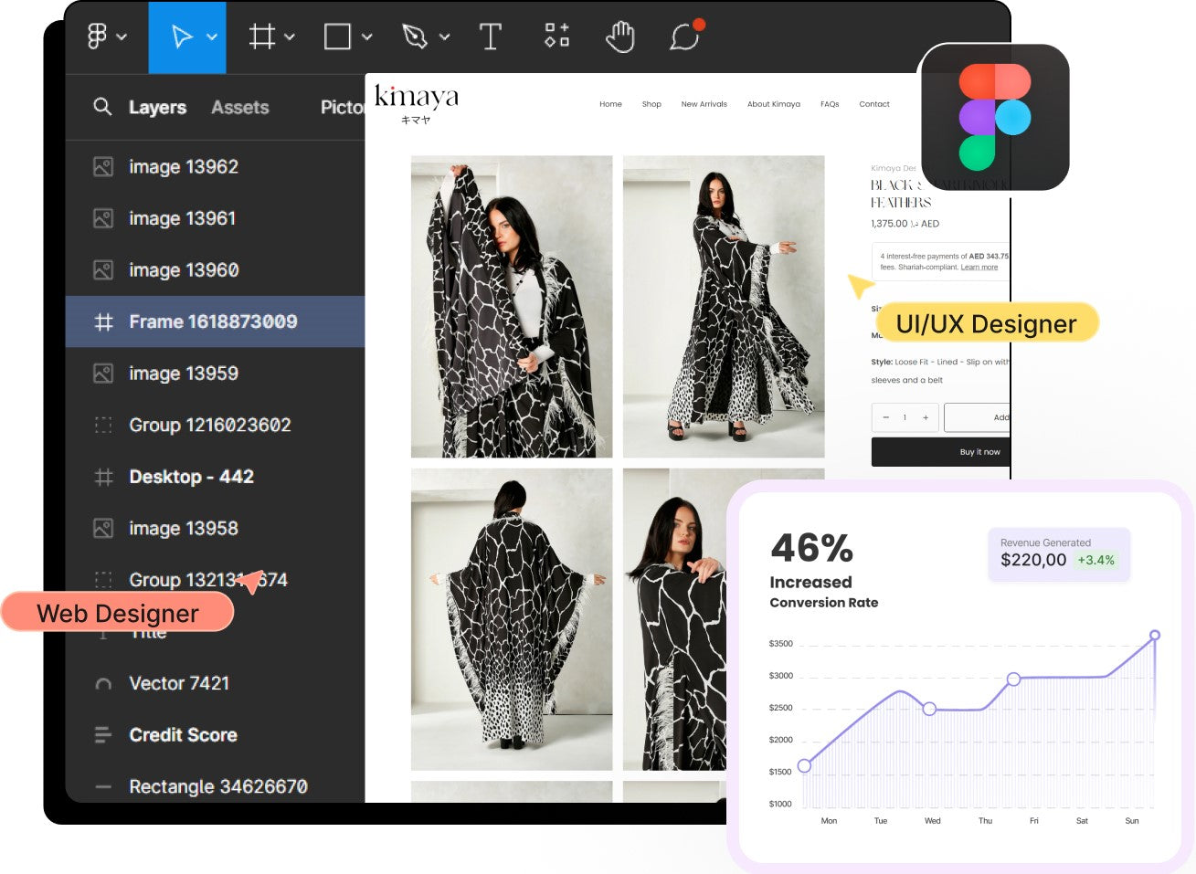1196x874 pixels.
Task: Select the Desktop - 442 layer
Action: coord(191,477)
